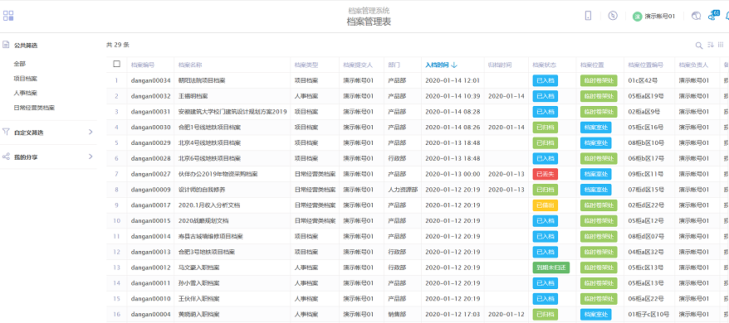This screenshot has width=729, height=323.
Task: Click archive name 伙伴办公2019年物资采购档案
Action: point(218,174)
